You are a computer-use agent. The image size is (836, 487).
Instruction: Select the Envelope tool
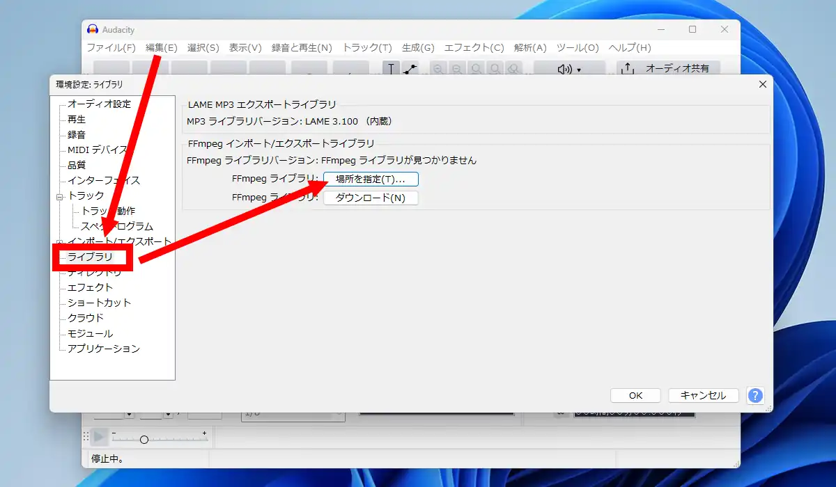(410, 69)
